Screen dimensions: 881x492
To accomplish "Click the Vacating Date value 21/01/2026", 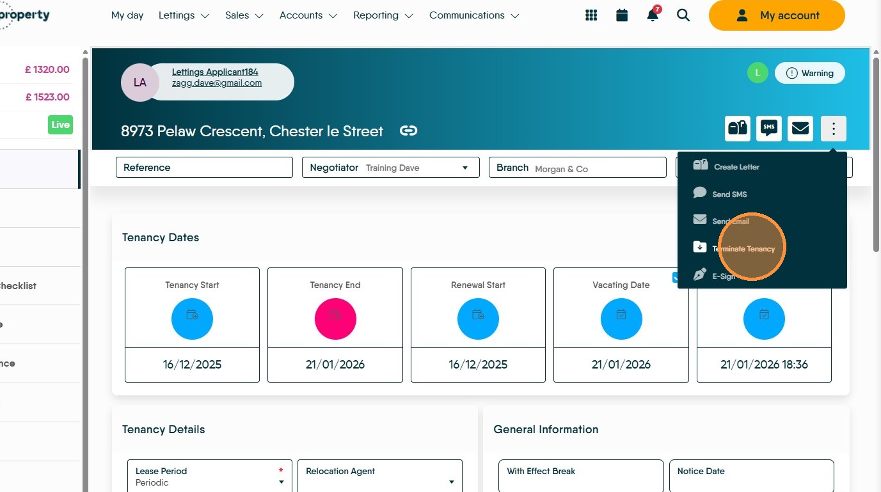I will [621, 365].
